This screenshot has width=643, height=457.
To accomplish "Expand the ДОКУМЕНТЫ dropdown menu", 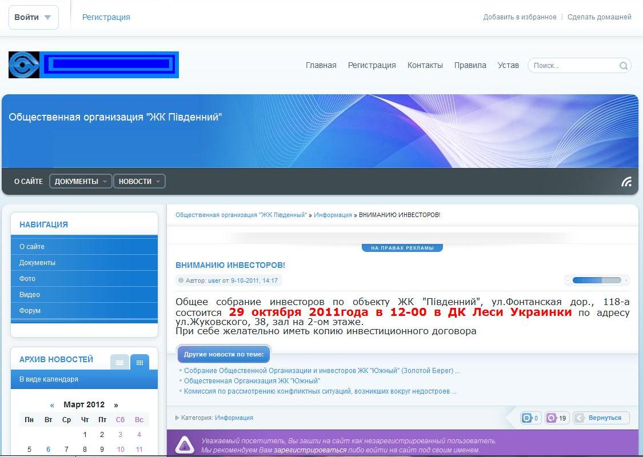I will point(81,182).
